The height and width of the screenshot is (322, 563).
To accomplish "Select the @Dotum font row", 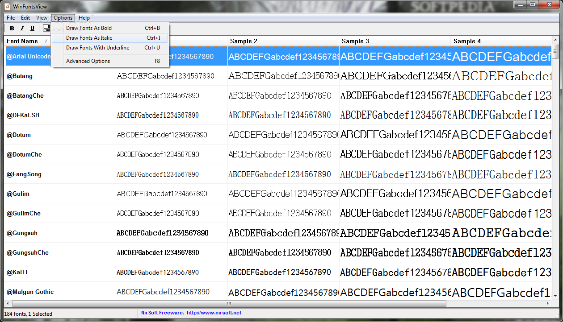I will tap(278, 135).
